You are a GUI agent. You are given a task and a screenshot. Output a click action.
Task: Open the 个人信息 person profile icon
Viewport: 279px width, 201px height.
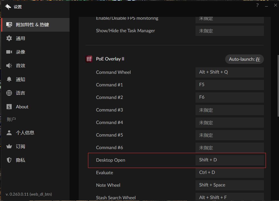coord(9,133)
